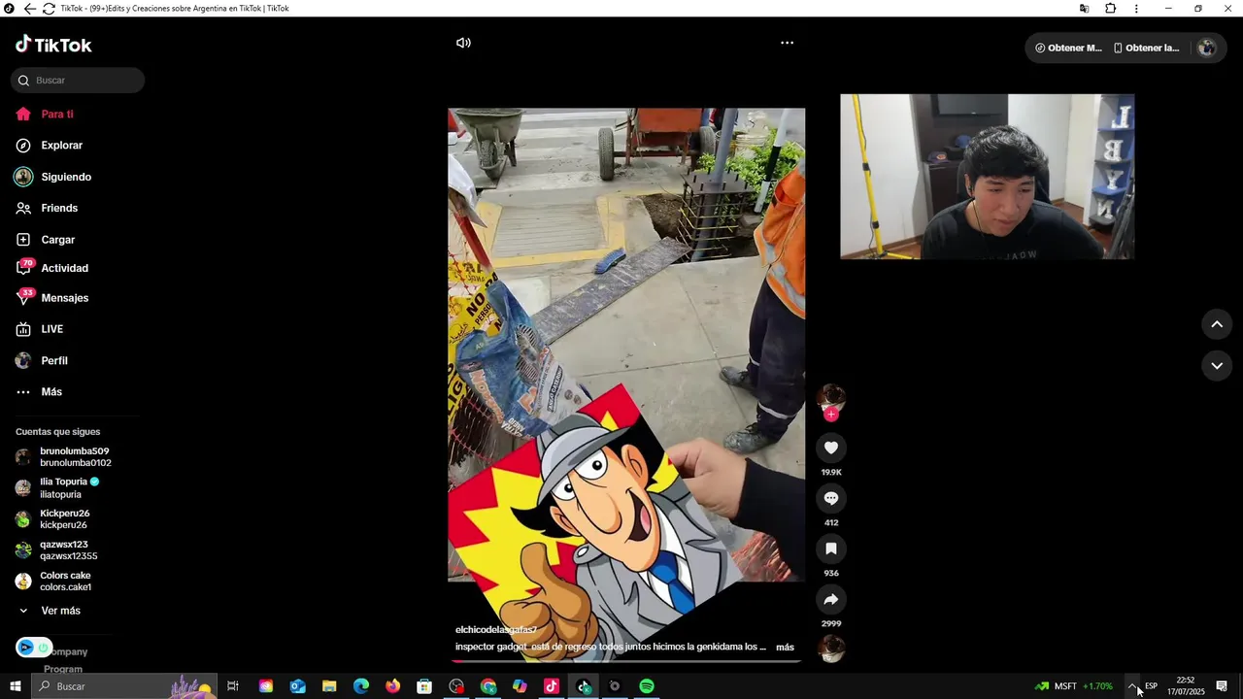The width and height of the screenshot is (1243, 699).
Task: Open followed account Colors cake
Action: 54,582
